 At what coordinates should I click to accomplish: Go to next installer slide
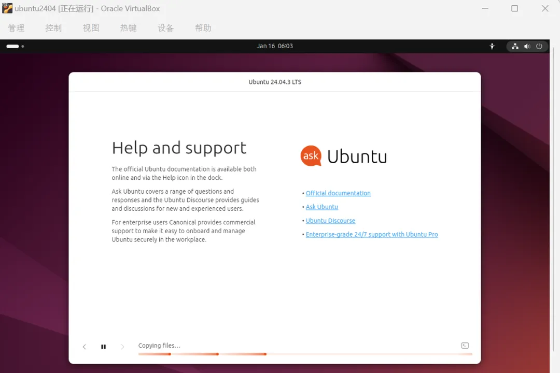click(x=122, y=347)
